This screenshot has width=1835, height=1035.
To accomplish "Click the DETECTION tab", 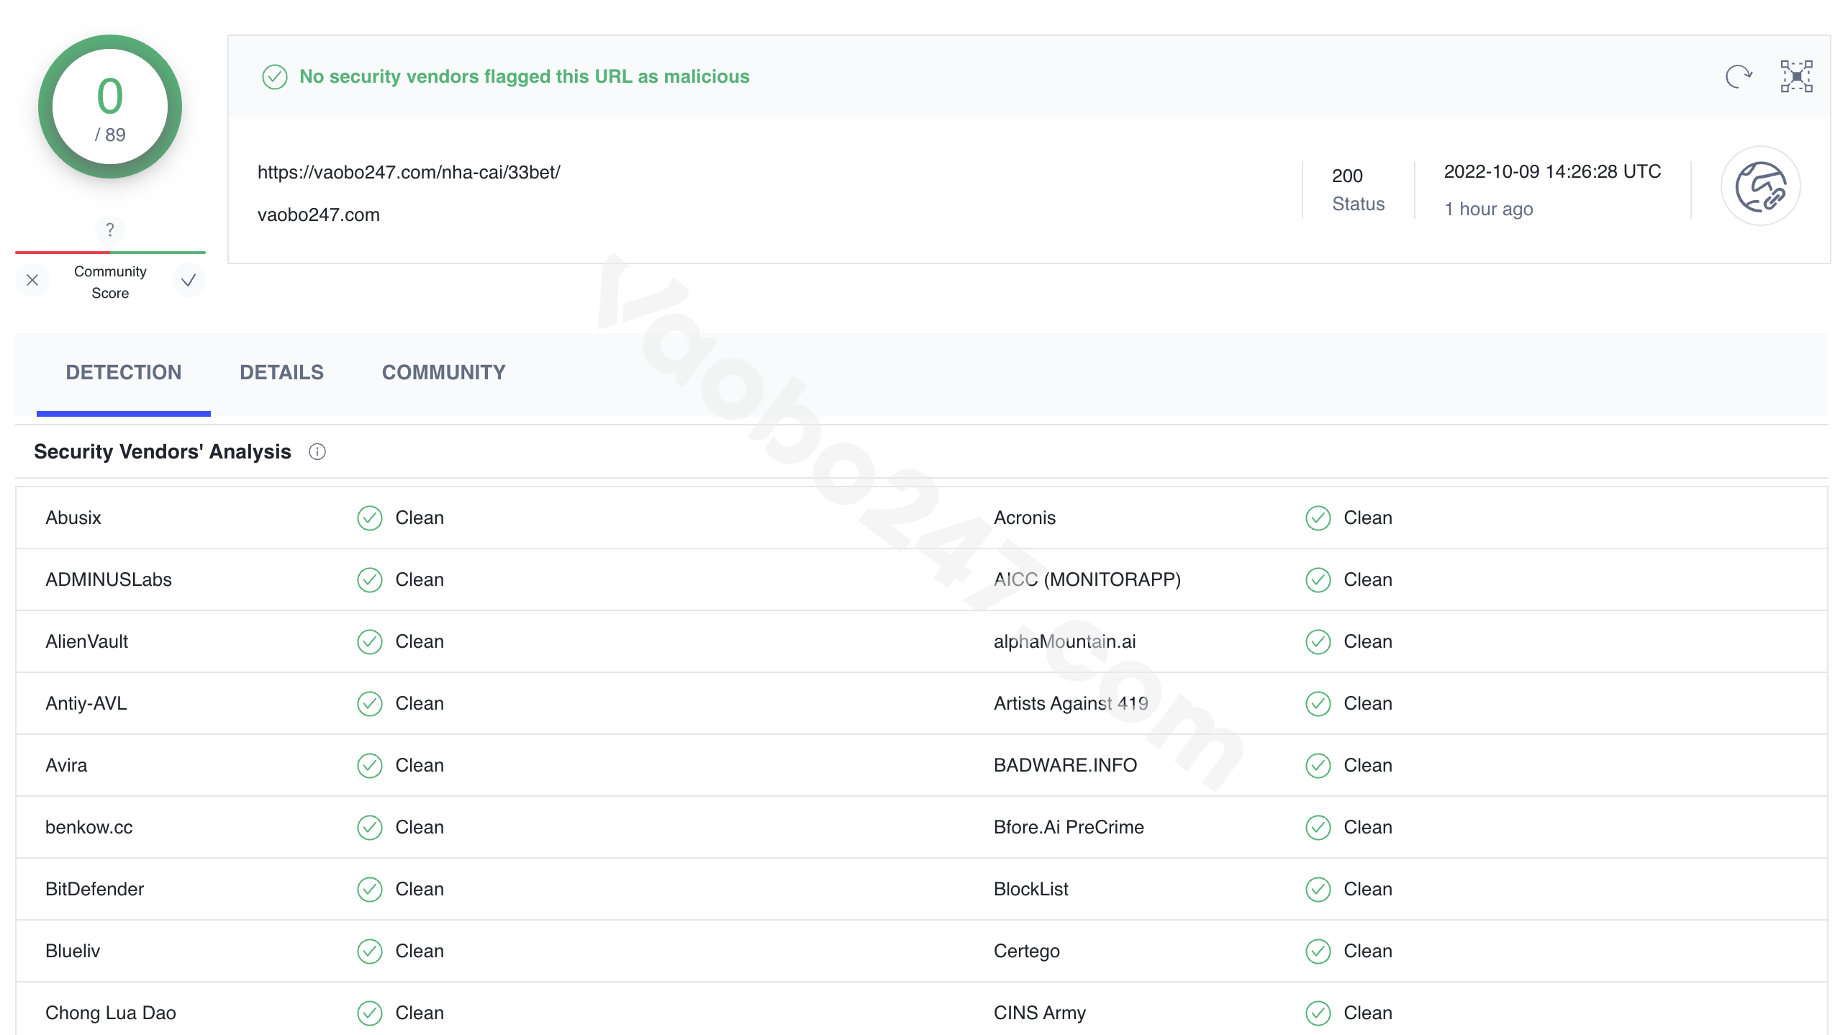I will [x=122, y=372].
